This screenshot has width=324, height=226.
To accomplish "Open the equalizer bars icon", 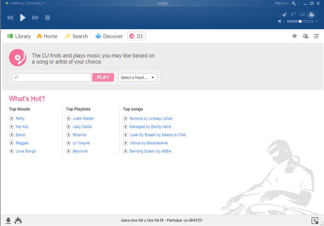I will (311, 14).
